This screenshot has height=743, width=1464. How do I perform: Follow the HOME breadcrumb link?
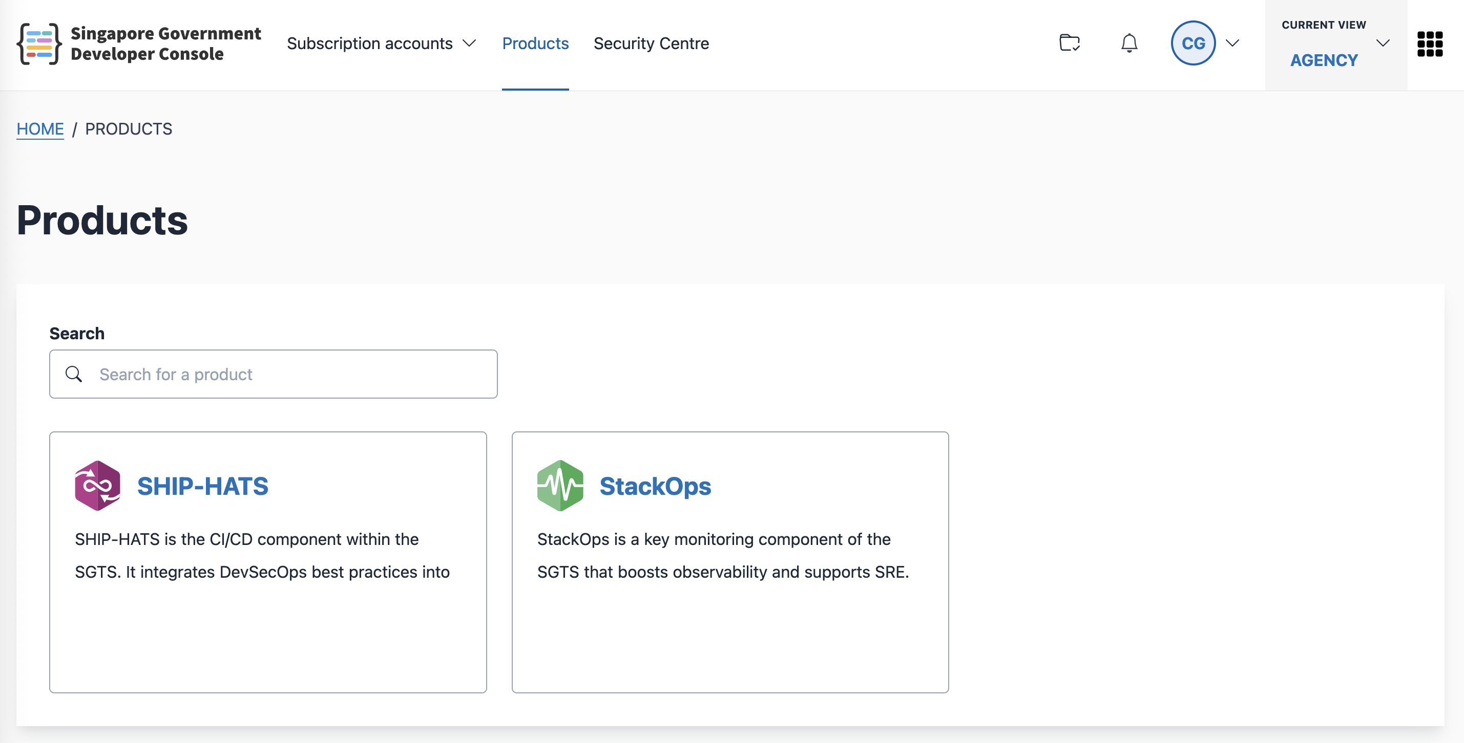point(40,129)
